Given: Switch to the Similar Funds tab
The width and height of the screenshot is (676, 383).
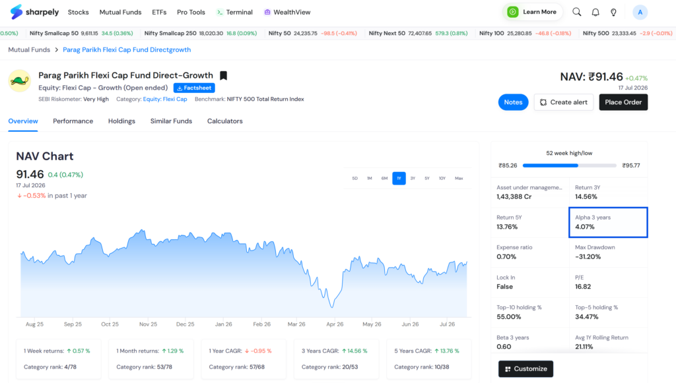Looking at the screenshot, I should click(171, 121).
